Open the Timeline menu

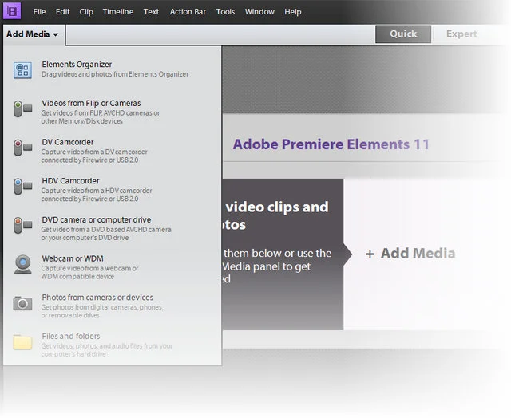(118, 12)
